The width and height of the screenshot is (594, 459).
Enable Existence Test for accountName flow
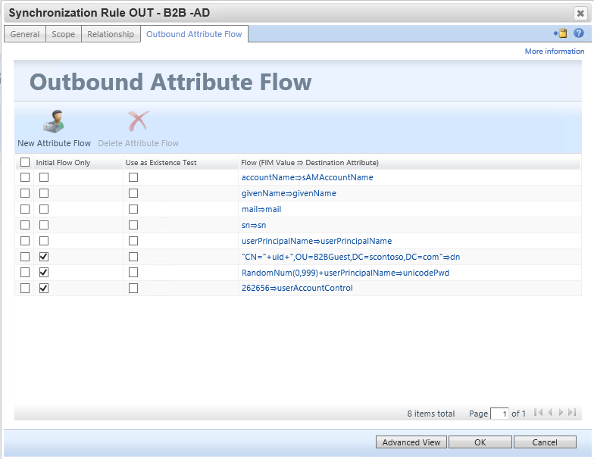point(133,177)
